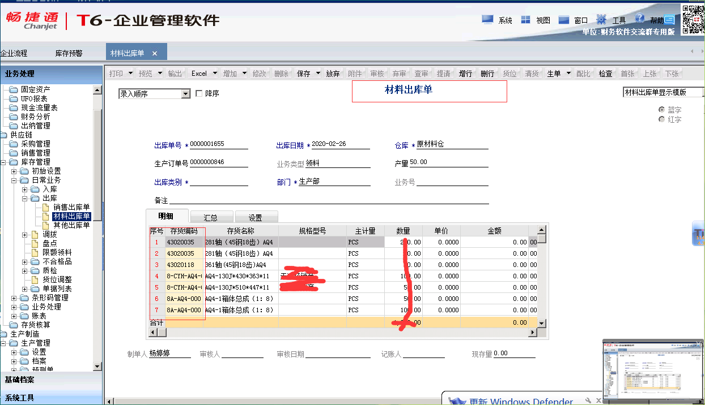The height and width of the screenshot is (405, 705).
Task: Open the 汇总 tab
Action: (211, 217)
